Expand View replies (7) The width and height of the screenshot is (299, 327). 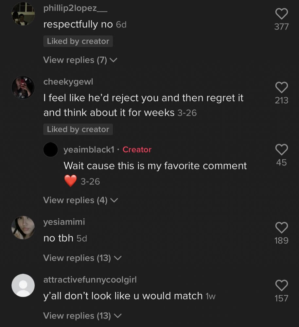(x=80, y=60)
